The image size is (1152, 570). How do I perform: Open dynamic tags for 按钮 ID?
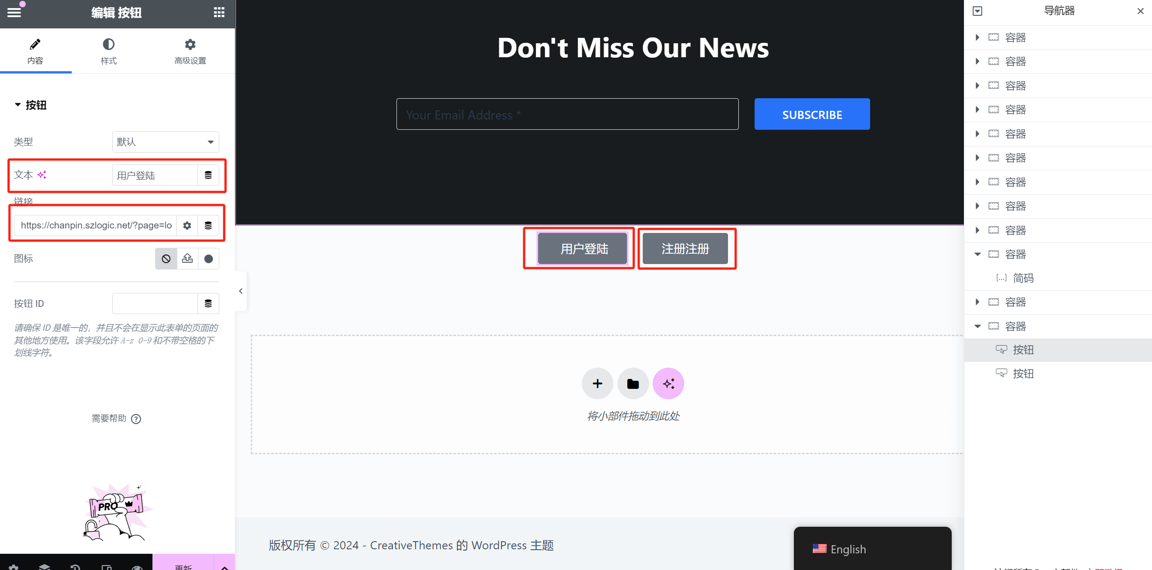(x=208, y=303)
